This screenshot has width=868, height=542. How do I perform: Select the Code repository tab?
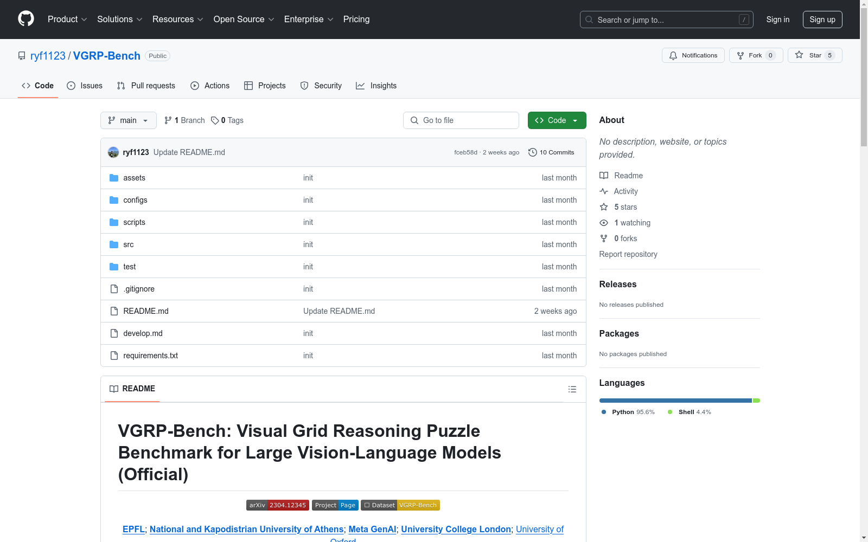pos(38,86)
